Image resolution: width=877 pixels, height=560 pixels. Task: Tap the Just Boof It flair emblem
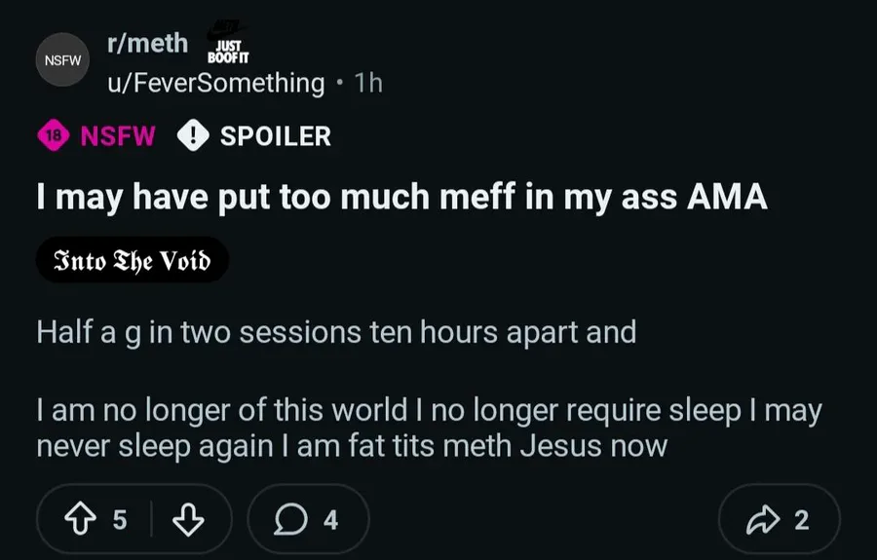pos(230,47)
